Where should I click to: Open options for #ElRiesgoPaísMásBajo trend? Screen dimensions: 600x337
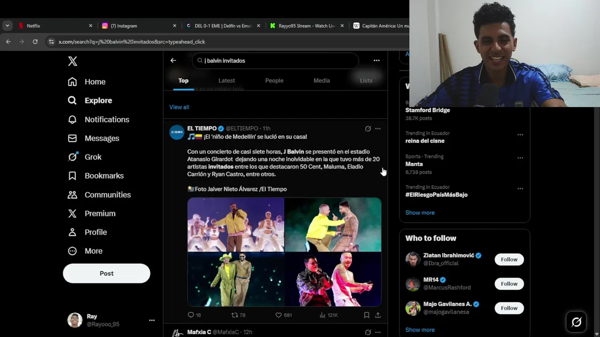point(520,188)
